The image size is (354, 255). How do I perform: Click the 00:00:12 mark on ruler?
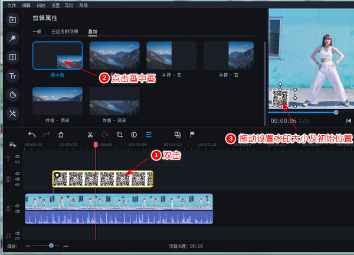coord(172,145)
